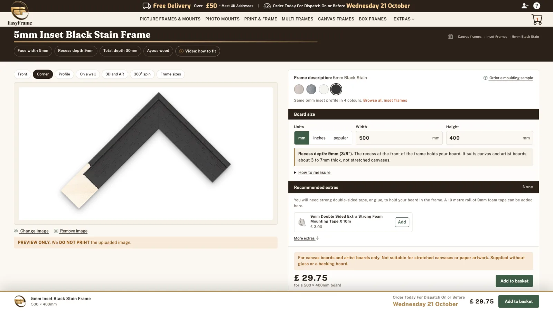Click the Height input field

click(489, 138)
